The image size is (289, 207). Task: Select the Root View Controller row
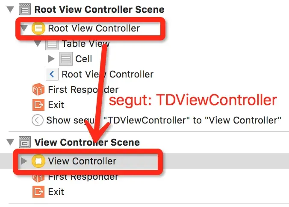(90, 28)
